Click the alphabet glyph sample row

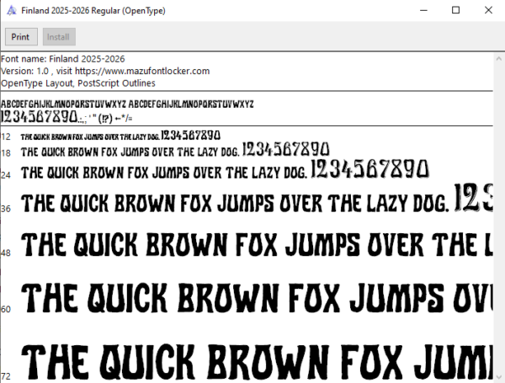pyautogui.click(x=127, y=104)
